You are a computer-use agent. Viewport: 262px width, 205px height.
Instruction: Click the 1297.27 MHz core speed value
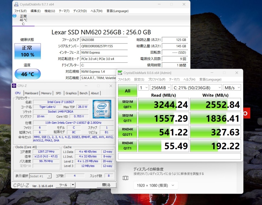click(x=46, y=152)
